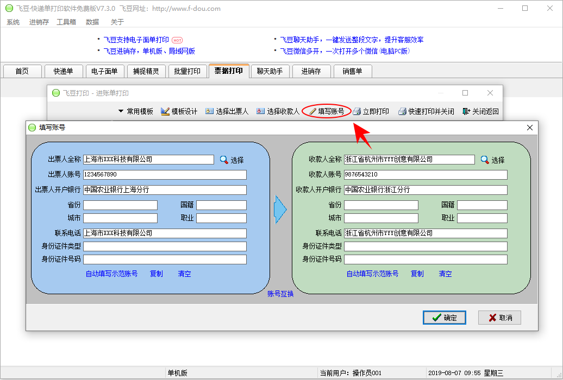The height and width of the screenshot is (380, 563).
Task: Click the 收款人开户银行 input field
Action: [x=426, y=190]
